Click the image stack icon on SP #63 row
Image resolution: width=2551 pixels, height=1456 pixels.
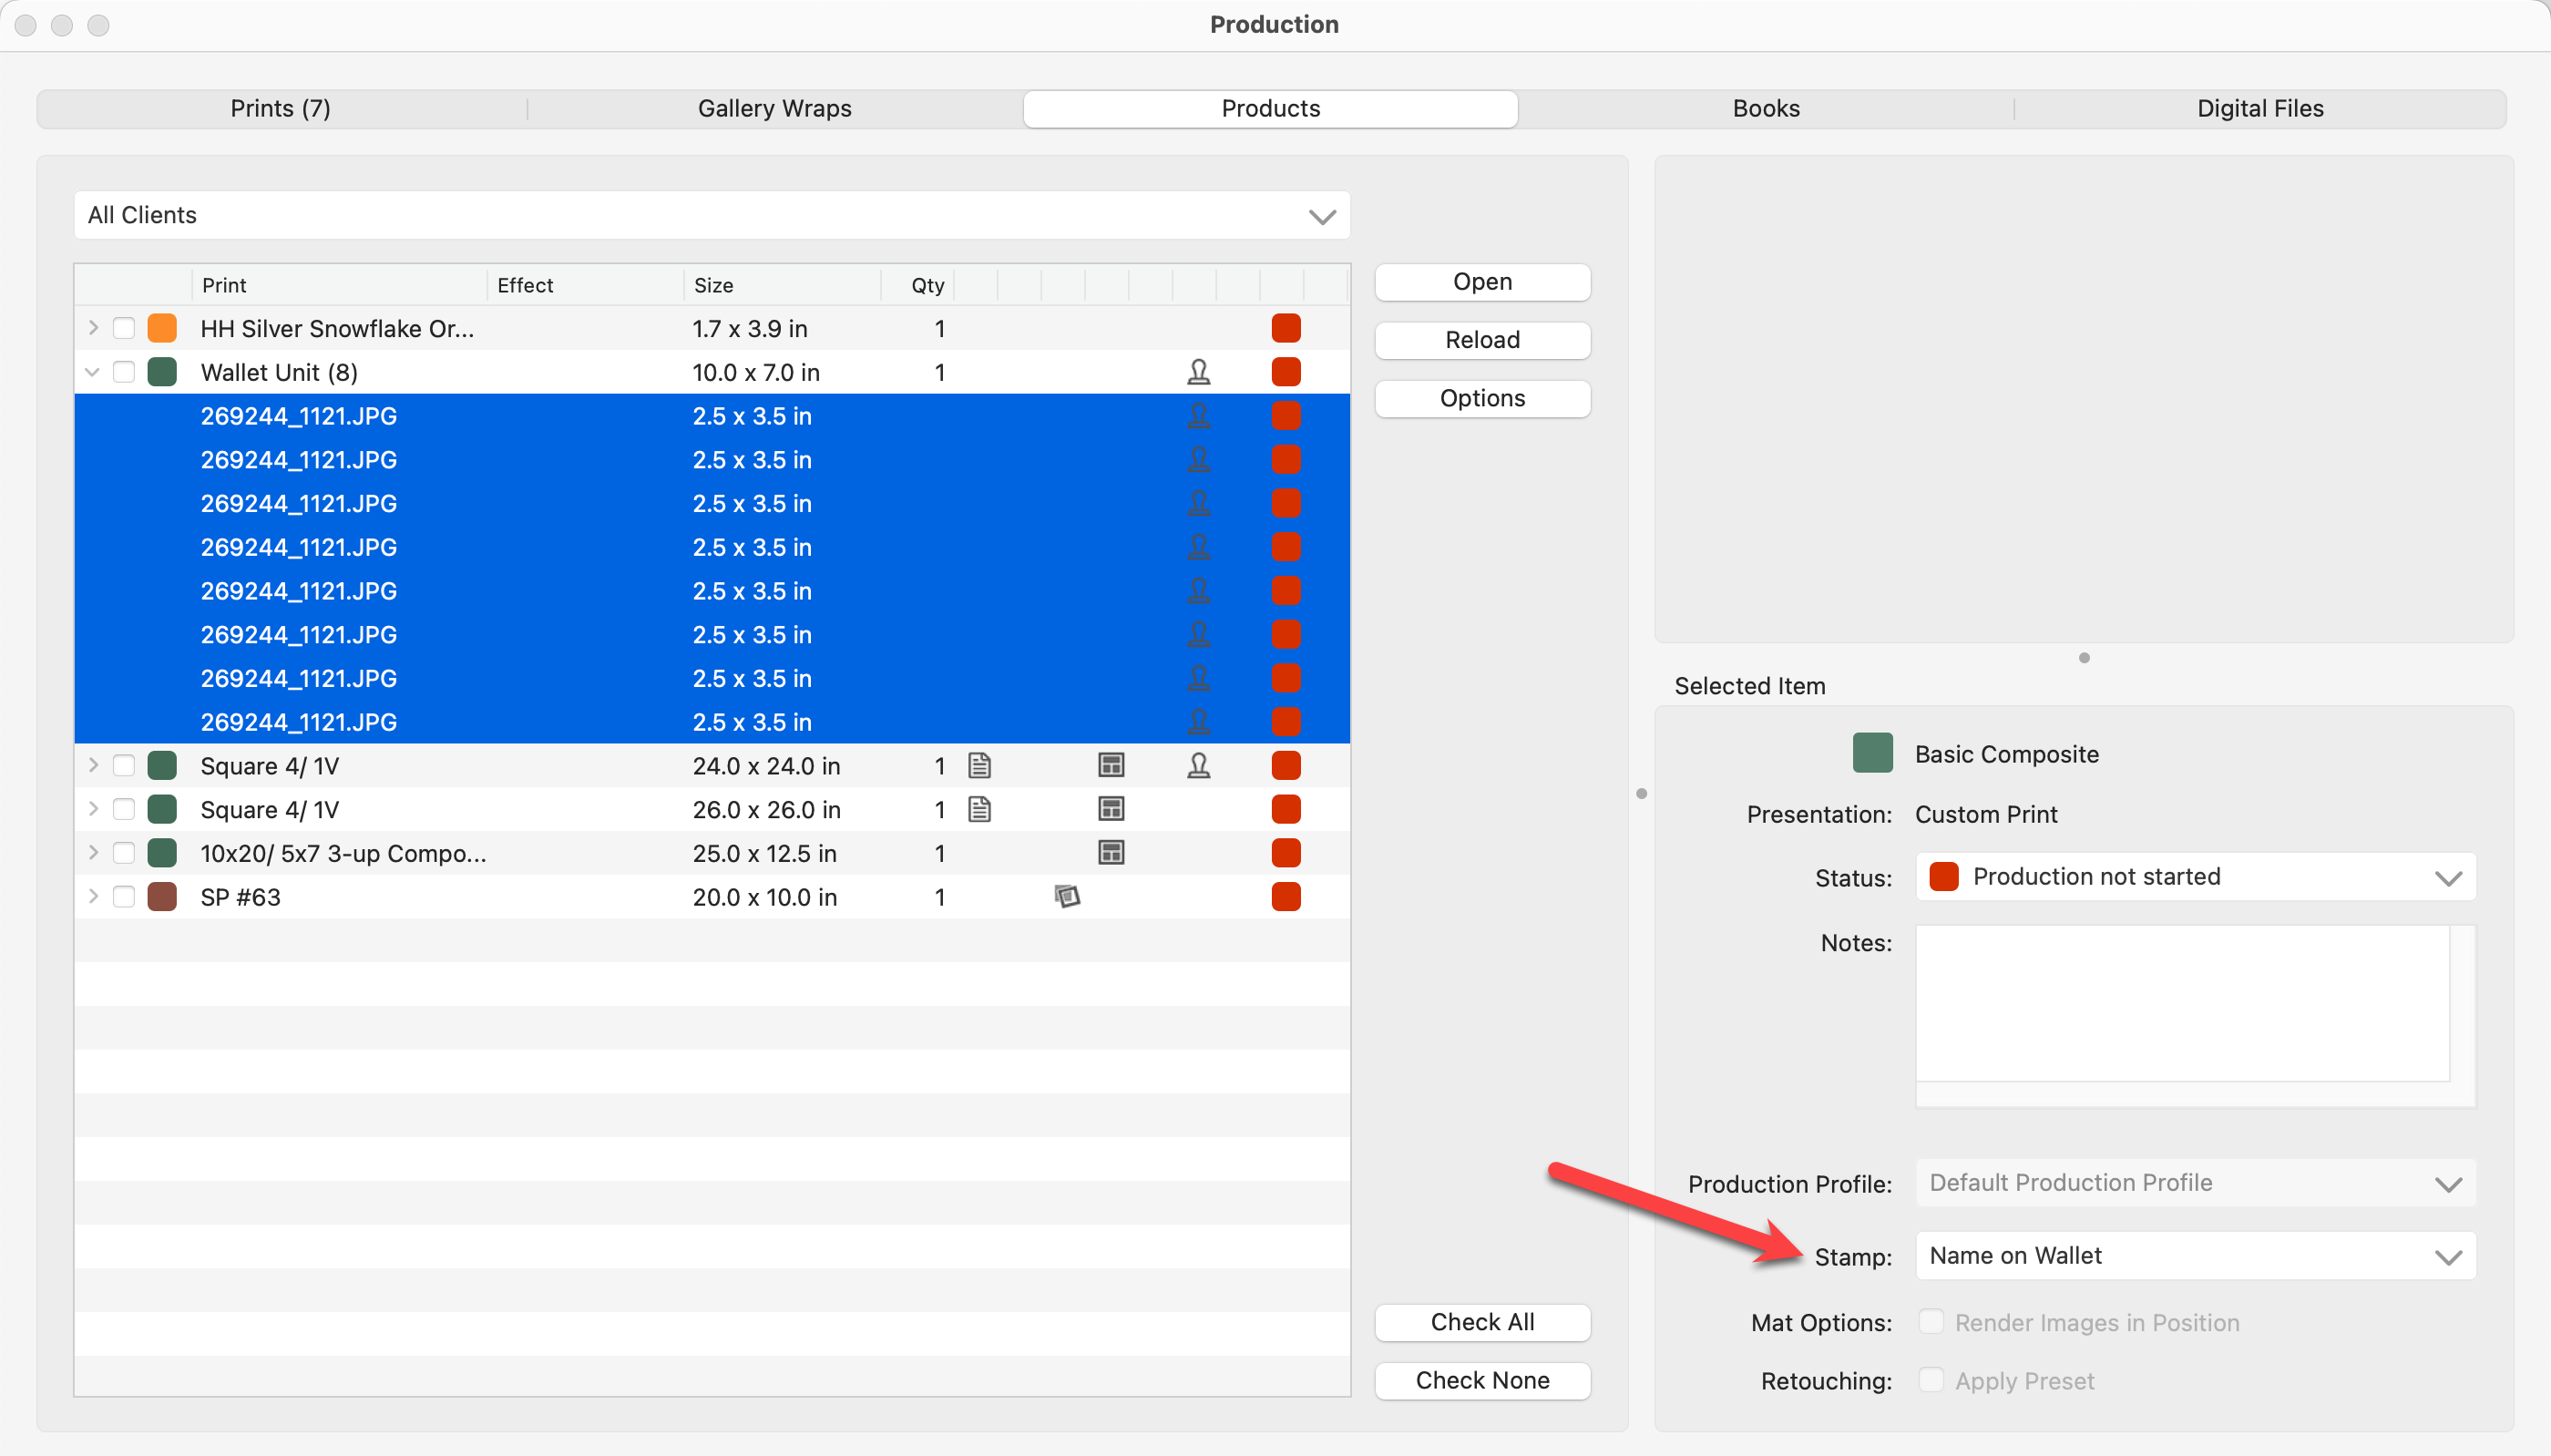pos(1067,897)
